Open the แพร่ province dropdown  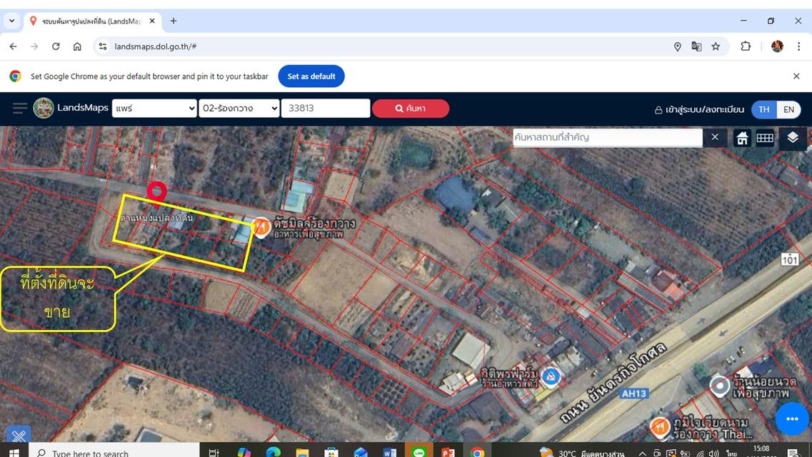point(154,109)
